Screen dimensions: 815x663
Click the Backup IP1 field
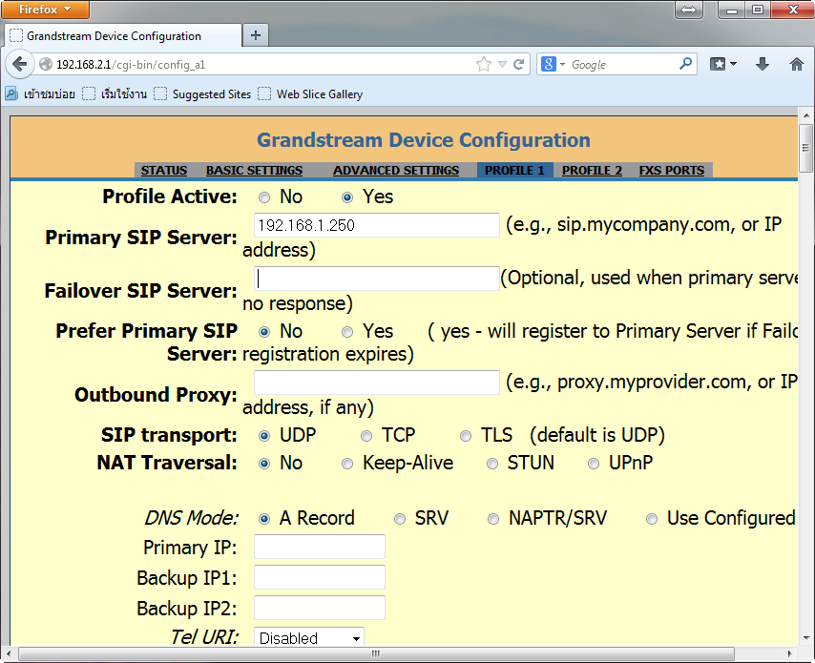click(320, 577)
